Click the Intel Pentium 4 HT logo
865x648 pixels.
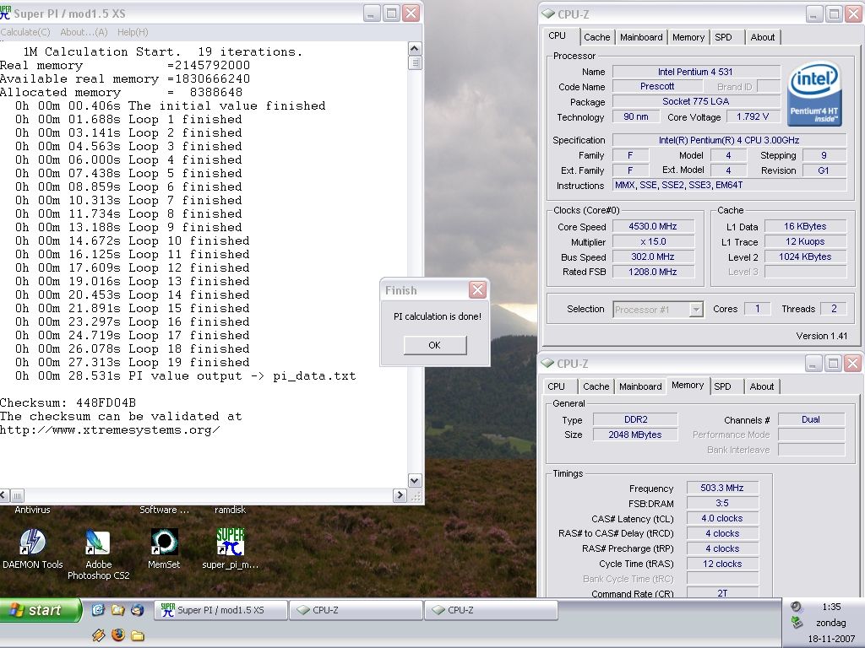coord(814,94)
